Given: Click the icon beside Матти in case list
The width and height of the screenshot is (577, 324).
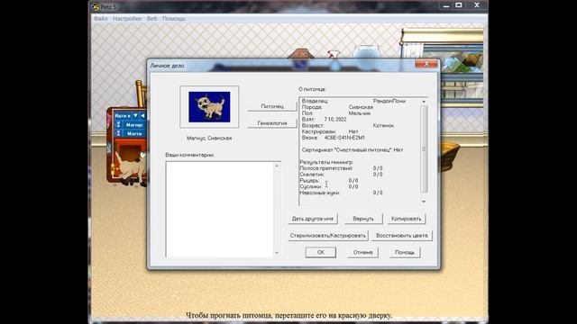Looking at the screenshot, I should click(x=118, y=134).
